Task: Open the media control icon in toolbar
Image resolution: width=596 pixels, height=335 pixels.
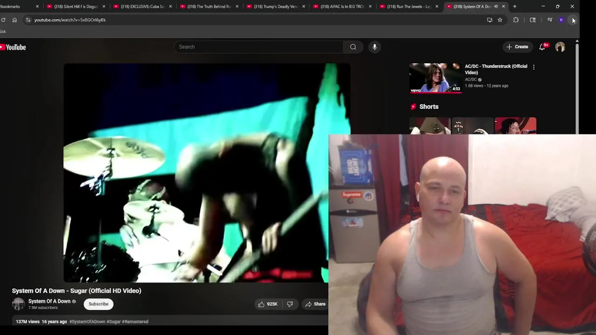Action: 550,20
